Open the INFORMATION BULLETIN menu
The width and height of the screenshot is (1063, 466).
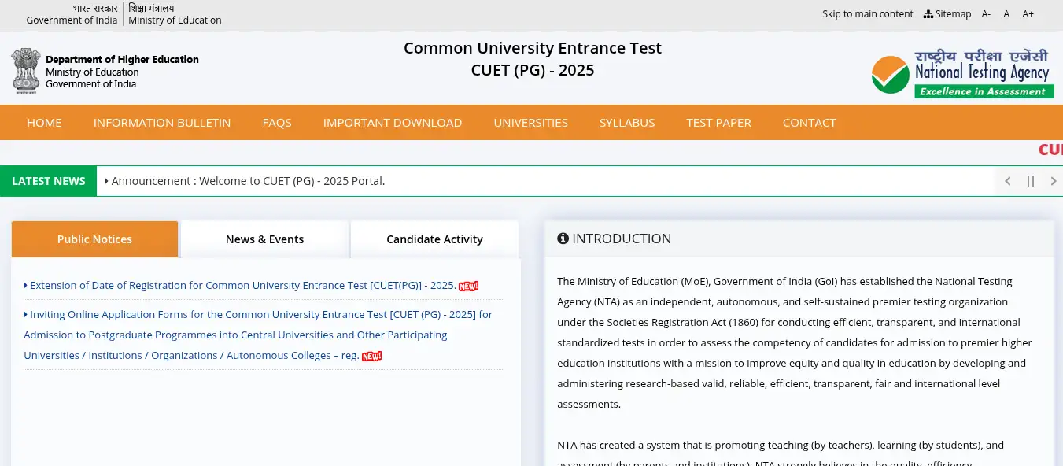click(162, 123)
